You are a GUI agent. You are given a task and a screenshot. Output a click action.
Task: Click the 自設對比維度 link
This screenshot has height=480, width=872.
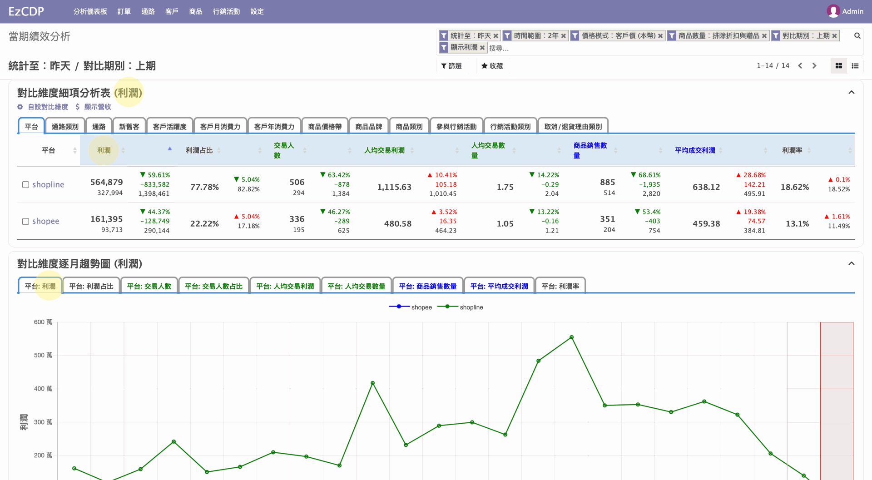[48, 107]
